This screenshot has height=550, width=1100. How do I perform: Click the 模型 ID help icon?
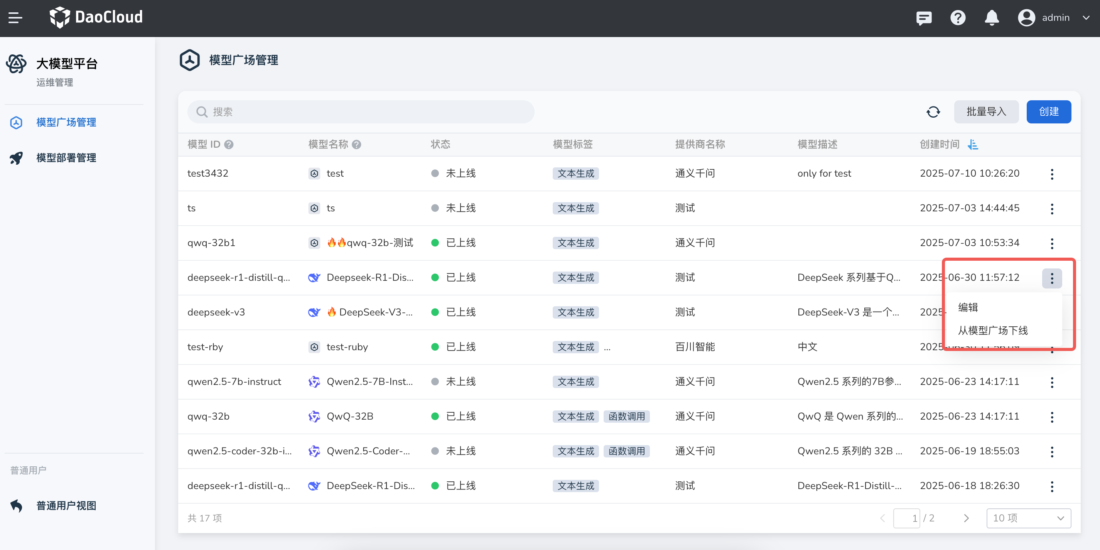(229, 145)
